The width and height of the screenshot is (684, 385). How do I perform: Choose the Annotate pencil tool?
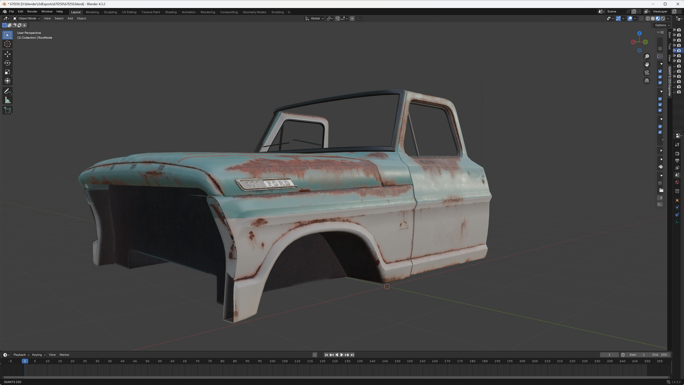tap(7, 91)
